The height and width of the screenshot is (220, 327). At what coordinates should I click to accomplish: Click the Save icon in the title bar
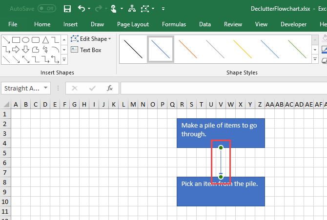(x=67, y=8)
